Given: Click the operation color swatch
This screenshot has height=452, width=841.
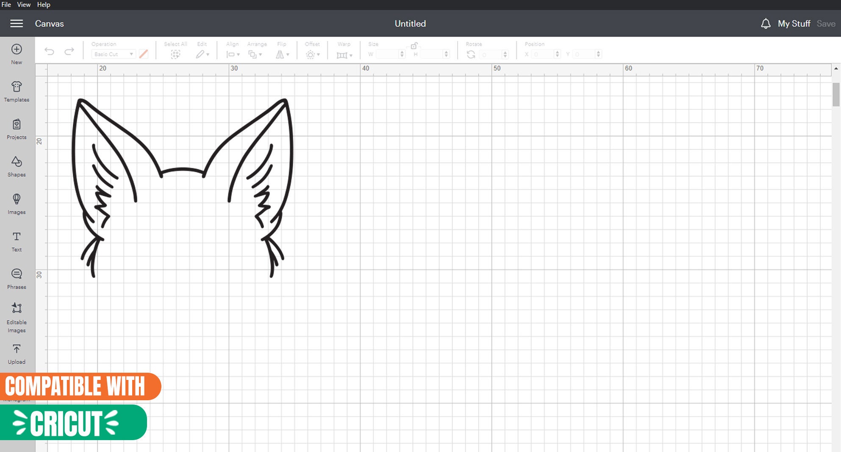Looking at the screenshot, I should coord(144,54).
